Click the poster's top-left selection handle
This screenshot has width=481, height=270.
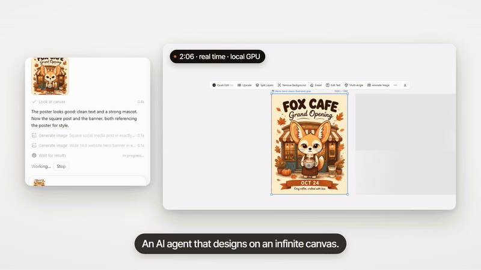pos(272,94)
